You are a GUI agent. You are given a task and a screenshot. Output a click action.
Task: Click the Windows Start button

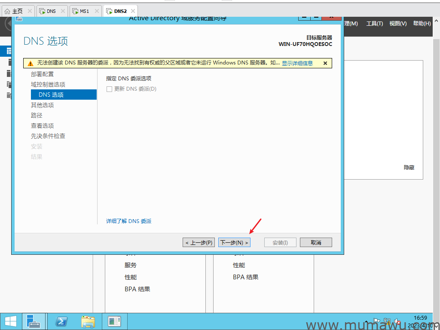[11, 321]
